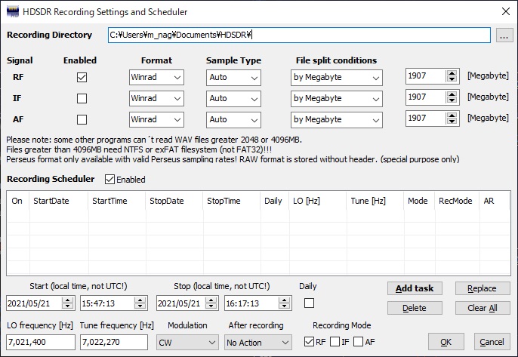Decrease AF megabyte split size with down arrow
This screenshot has width=518, height=357.
tap(452, 122)
